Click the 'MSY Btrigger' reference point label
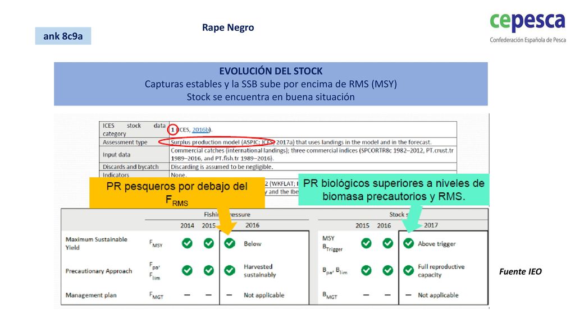Viewport: 575px width, 323px height. 332,243
